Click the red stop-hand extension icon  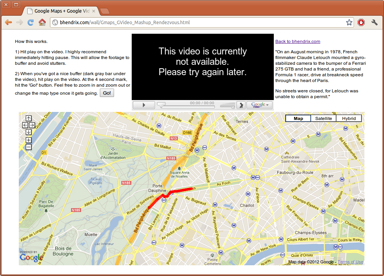(x=361, y=23)
